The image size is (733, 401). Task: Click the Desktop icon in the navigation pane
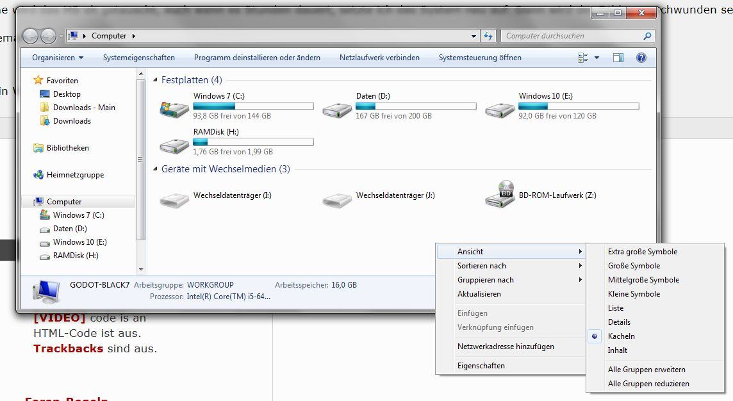(45, 94)
